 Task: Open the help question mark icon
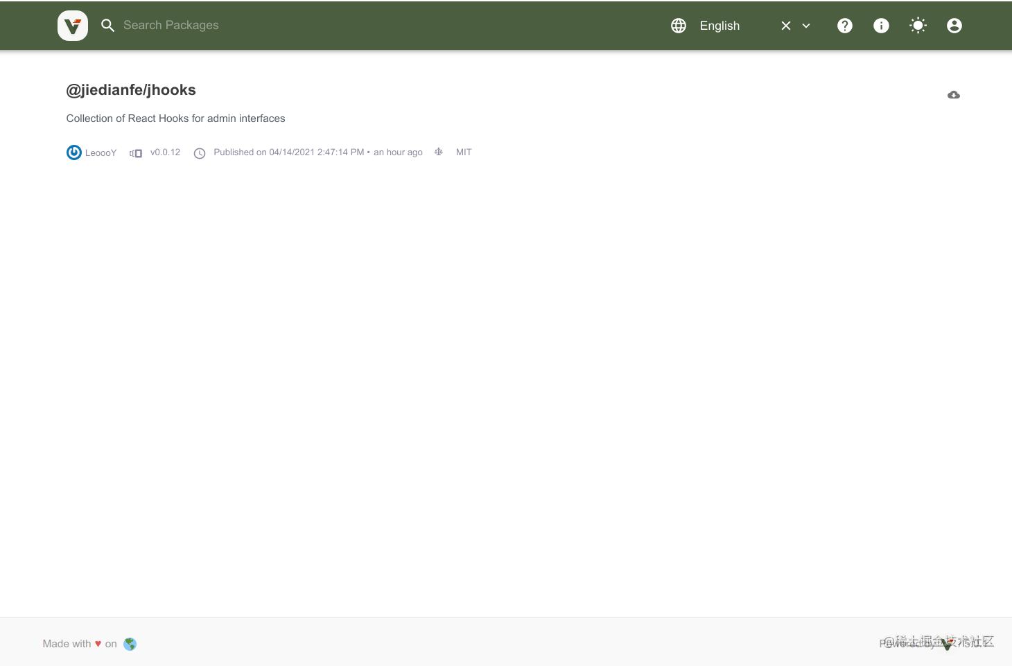tap(845, 26)
